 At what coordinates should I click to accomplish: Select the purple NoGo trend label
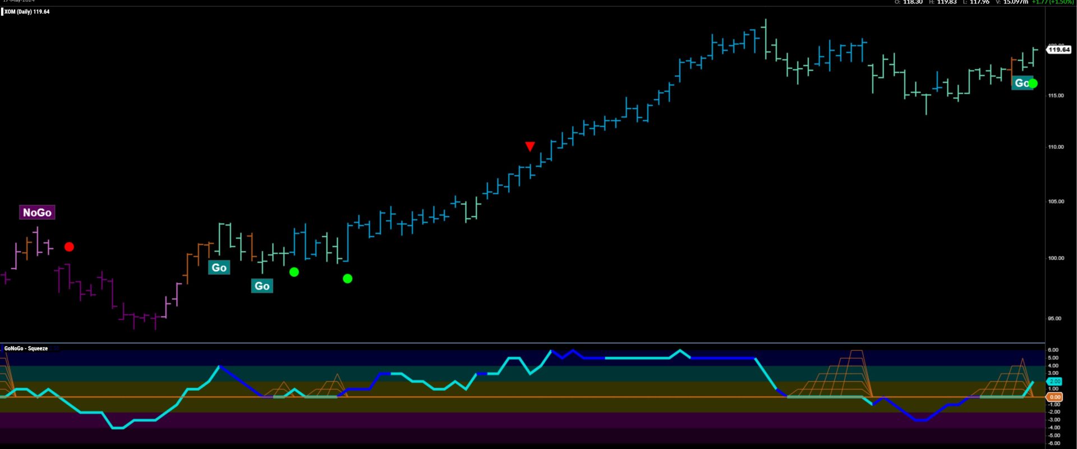[37, 213]
